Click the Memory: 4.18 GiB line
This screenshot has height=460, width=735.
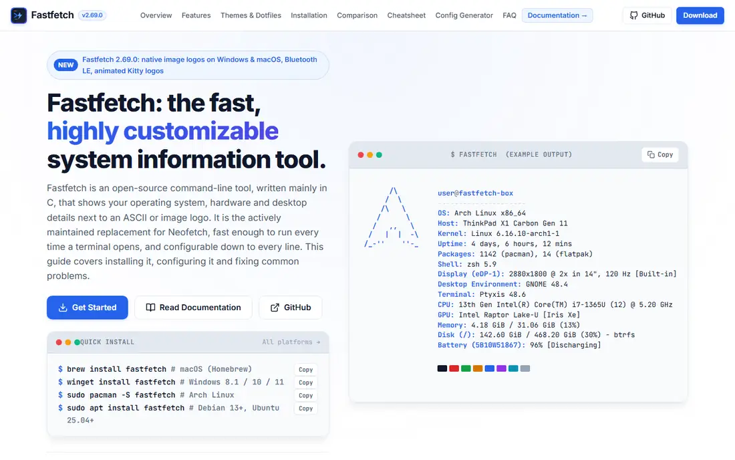[508, 325]
